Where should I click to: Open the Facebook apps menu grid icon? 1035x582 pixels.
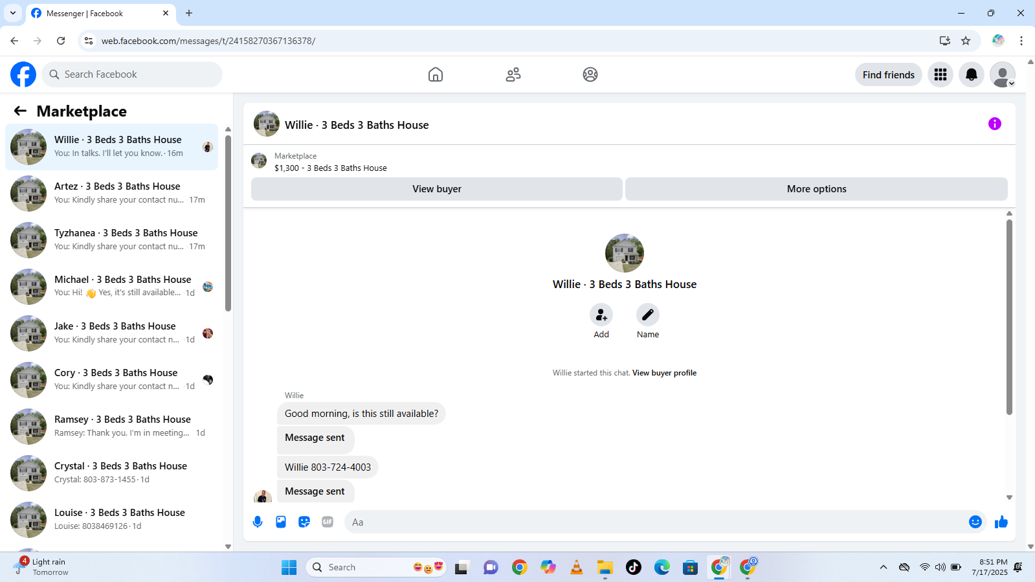[x=940, y=74]
